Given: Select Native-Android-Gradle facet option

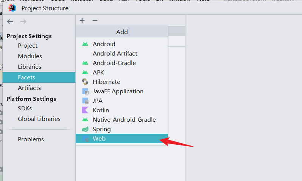Looking at the screenshot, I should [124, 120].
